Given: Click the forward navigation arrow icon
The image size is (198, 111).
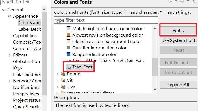Looking at the screenshot, I should click(182, 1).
